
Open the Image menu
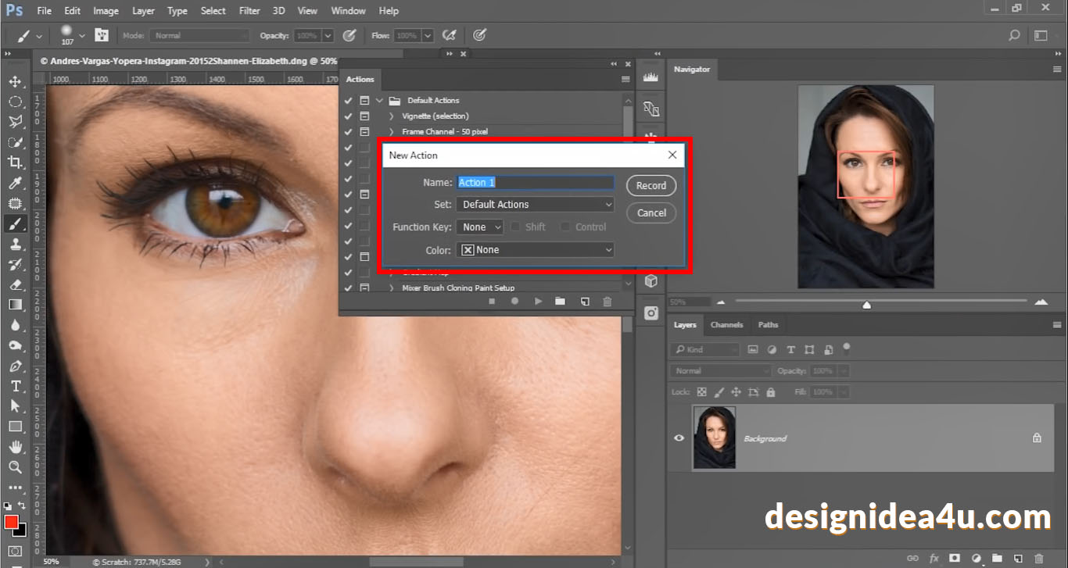pyautogui.click(x=106, y=11)
